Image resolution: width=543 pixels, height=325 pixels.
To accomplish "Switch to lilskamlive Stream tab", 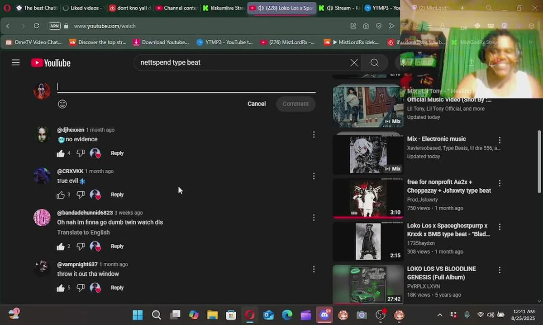I will (x=224, y=8).
